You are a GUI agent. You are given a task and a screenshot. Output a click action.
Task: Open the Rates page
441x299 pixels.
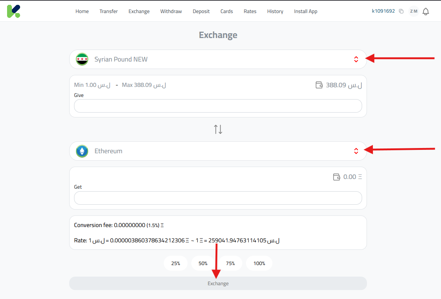pos(250,11)
